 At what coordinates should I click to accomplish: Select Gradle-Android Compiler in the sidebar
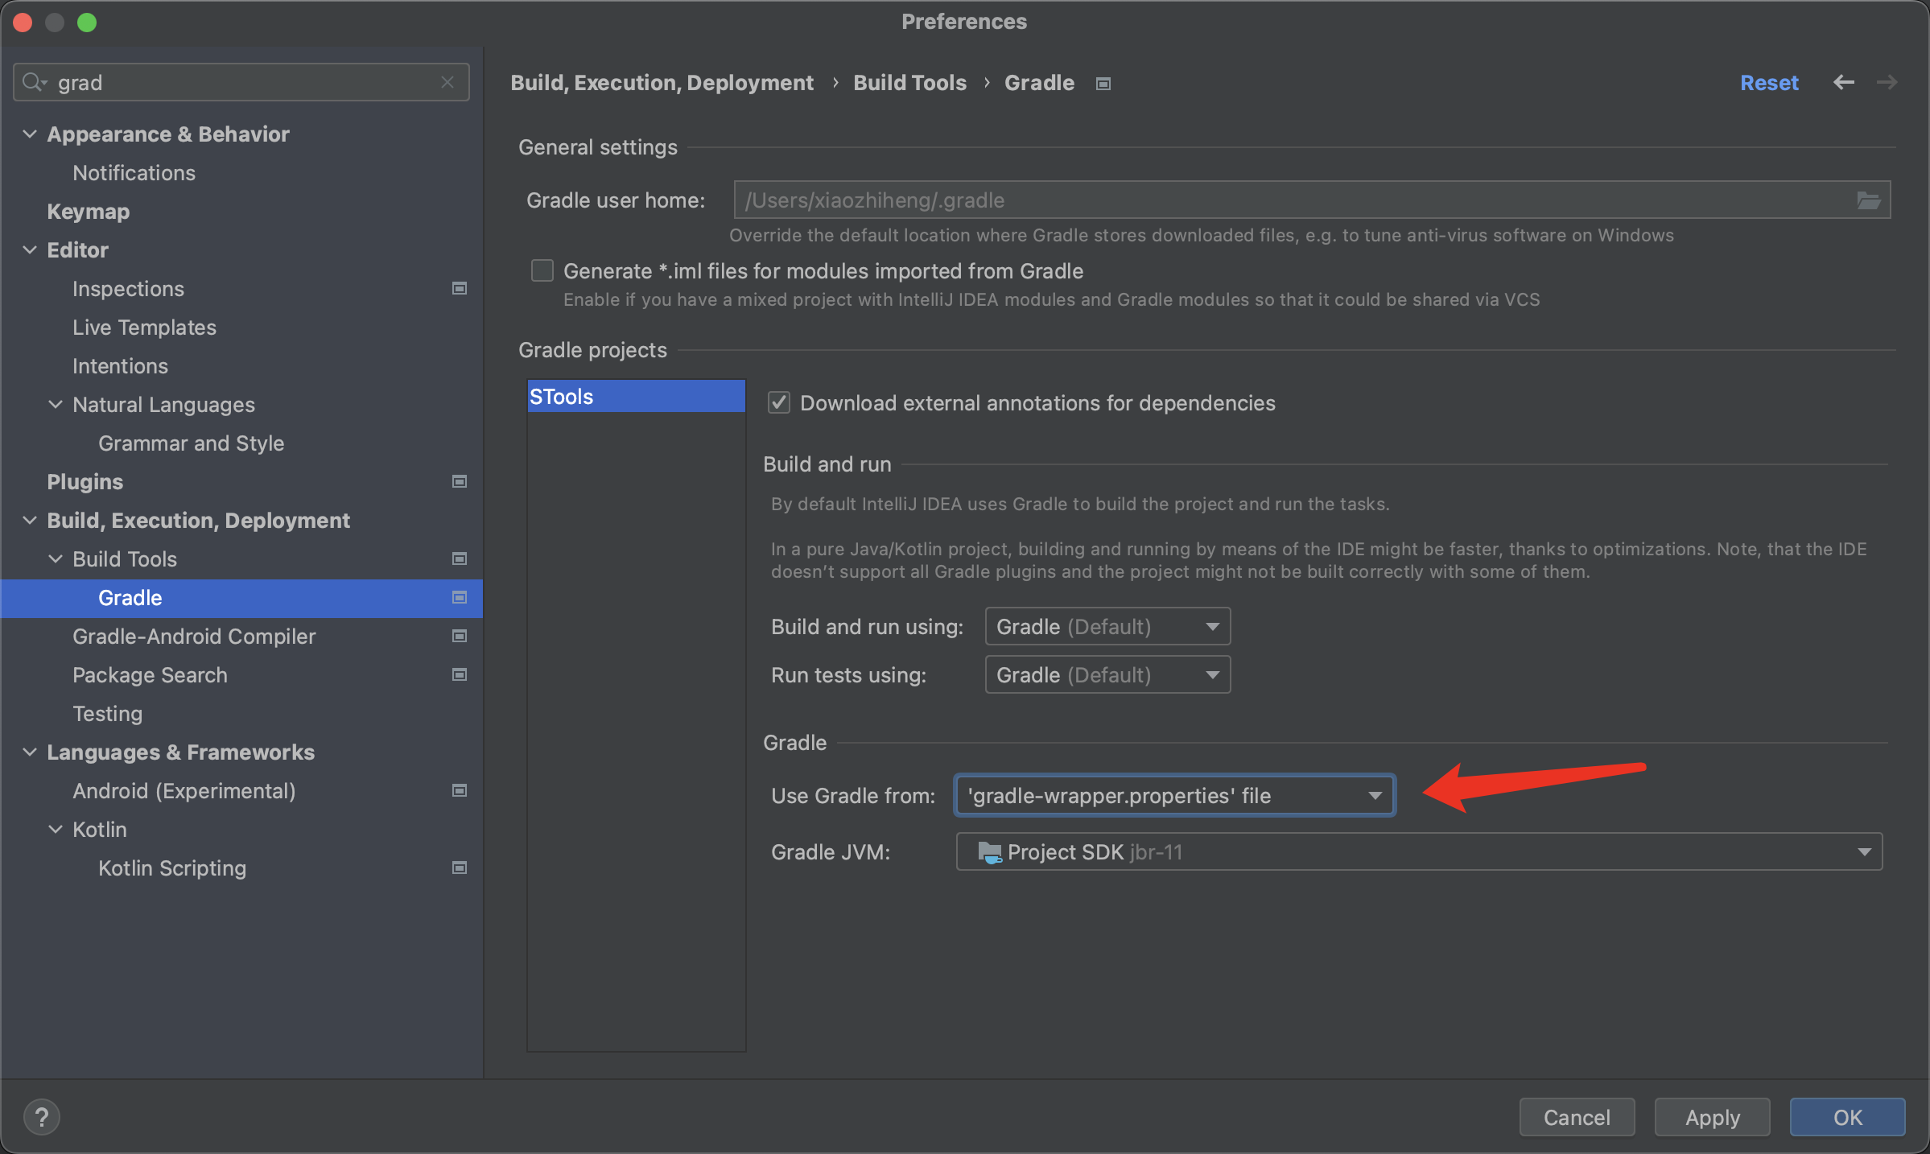coord(194,636)
